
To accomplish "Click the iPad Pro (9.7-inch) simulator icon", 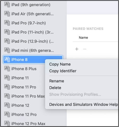I will 7,23.
